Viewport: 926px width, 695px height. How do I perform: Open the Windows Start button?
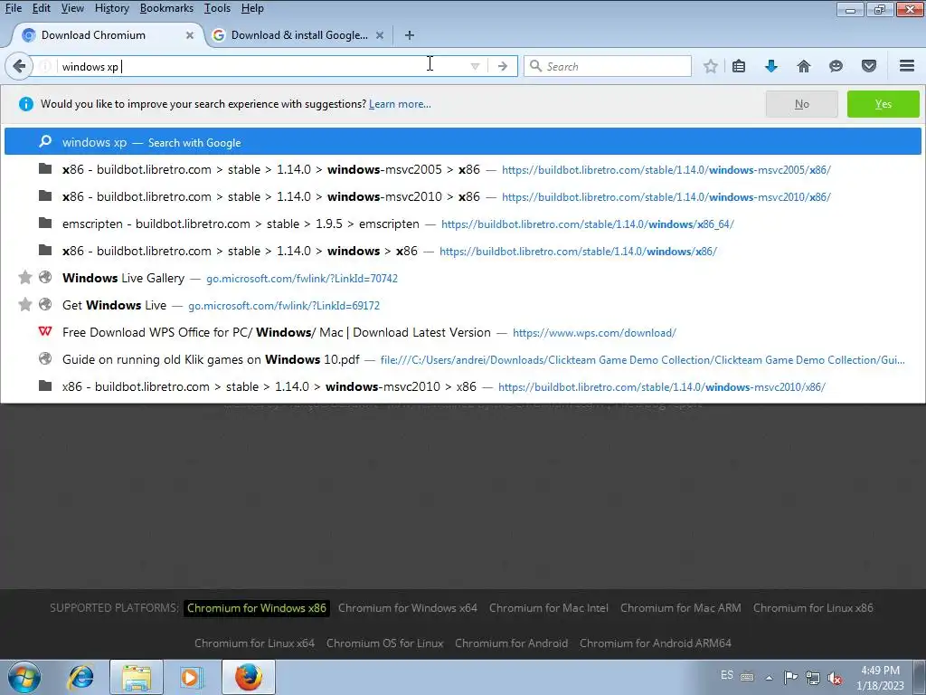(x=24, y=677)
